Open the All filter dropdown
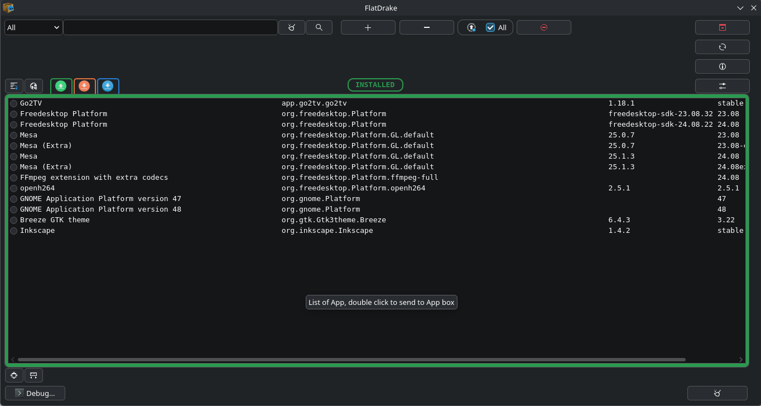 pyautogui.click(x=33, y=27)
